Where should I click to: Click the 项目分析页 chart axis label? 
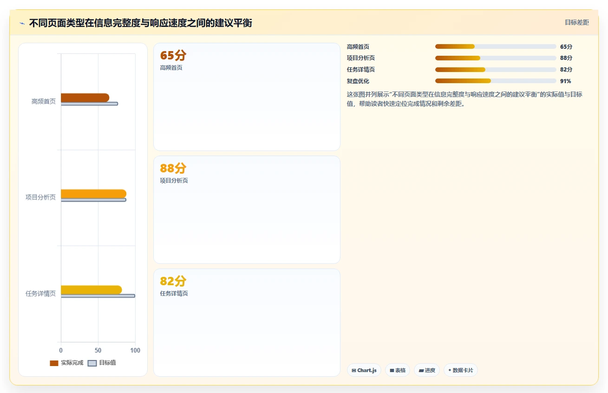click(x=40, y=197)
